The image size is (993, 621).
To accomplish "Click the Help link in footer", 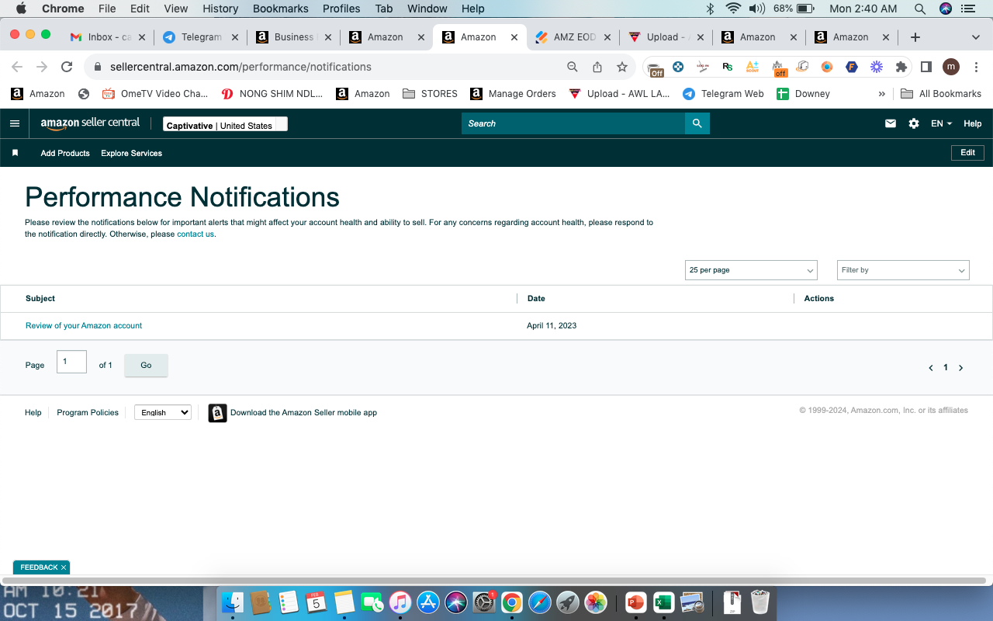I will pyautogui.click(x=33, y=413).
